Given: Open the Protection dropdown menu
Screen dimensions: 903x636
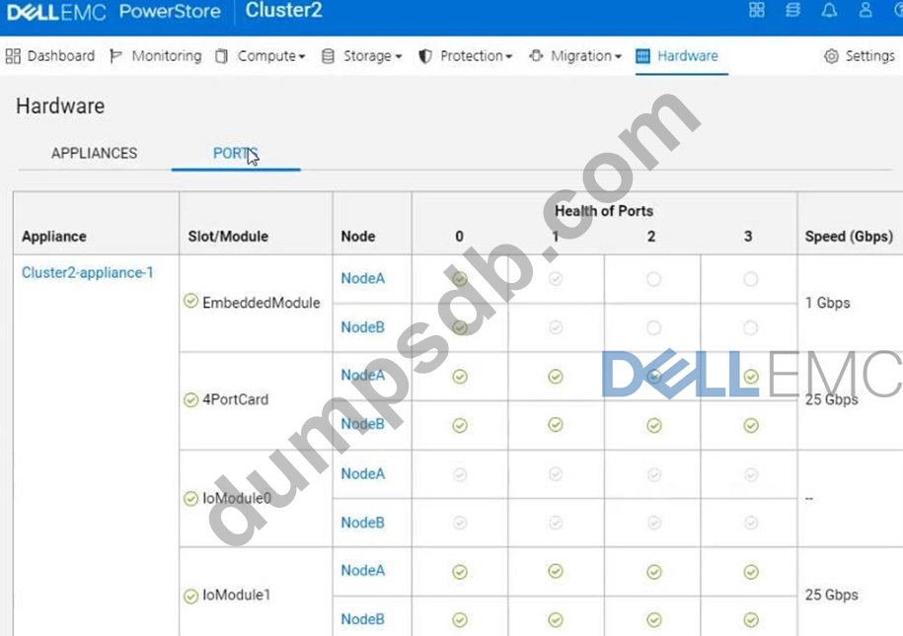Looking at the screenshot, I should click(x=466, y=56).
